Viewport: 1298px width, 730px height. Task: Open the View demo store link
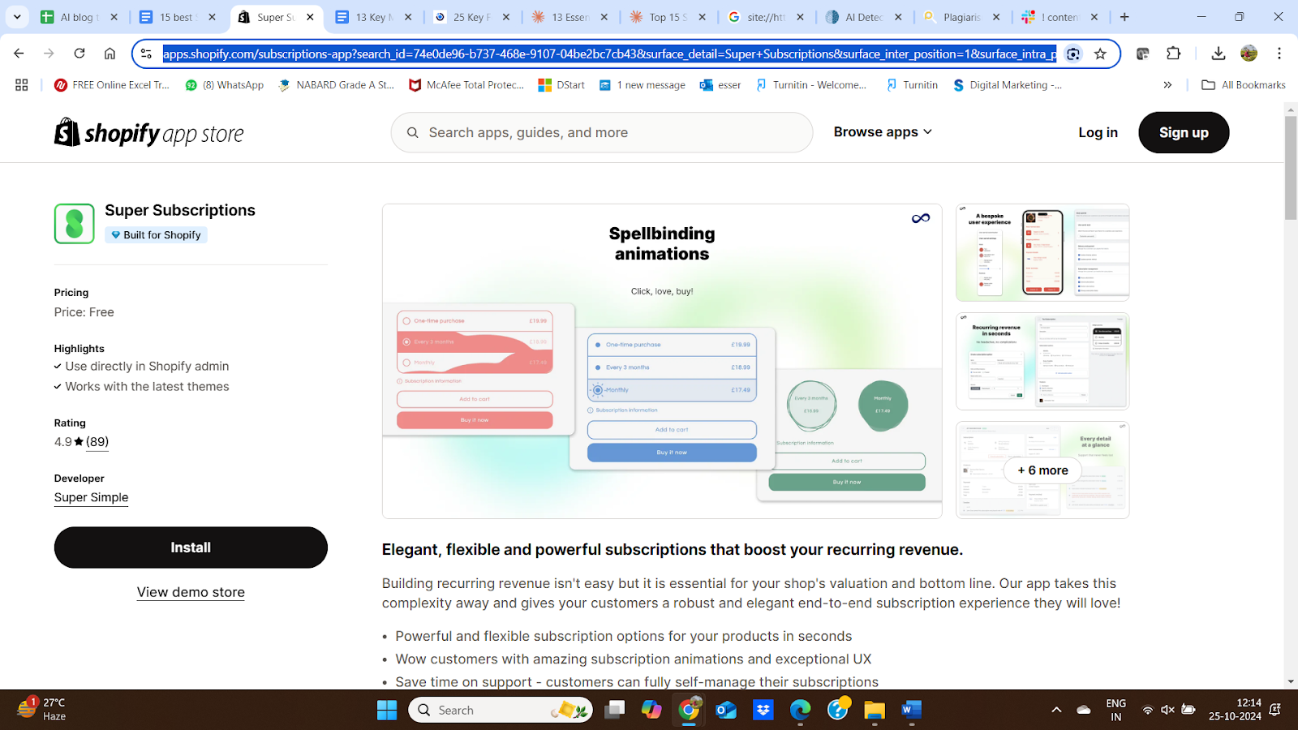191,592
